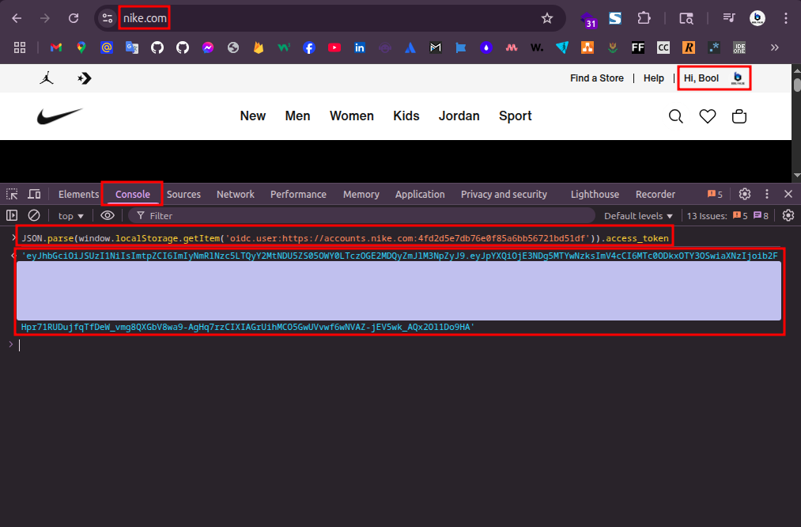Open the LinkedIn bookmark

click(x=360, y=47)
